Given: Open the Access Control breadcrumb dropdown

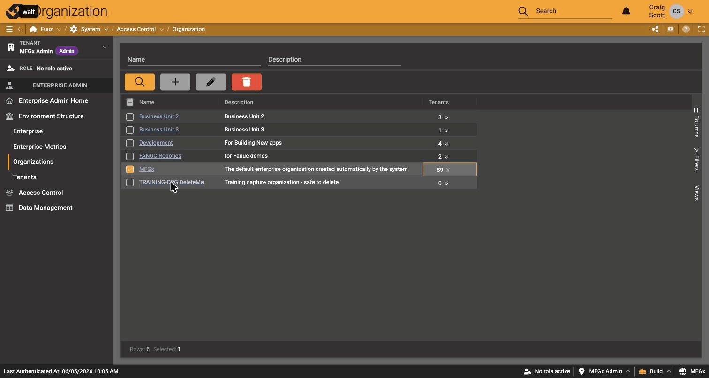Looking at the screenshot, I should (162, 29).
